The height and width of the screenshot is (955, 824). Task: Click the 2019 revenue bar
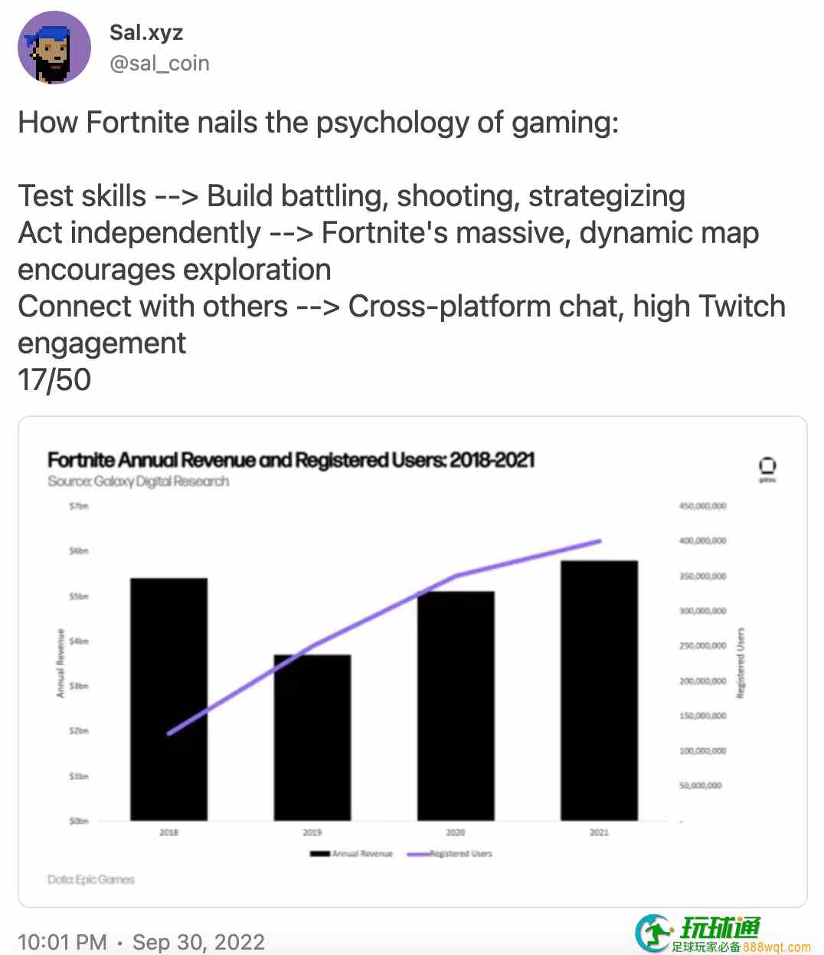click(x=312, y=737)
